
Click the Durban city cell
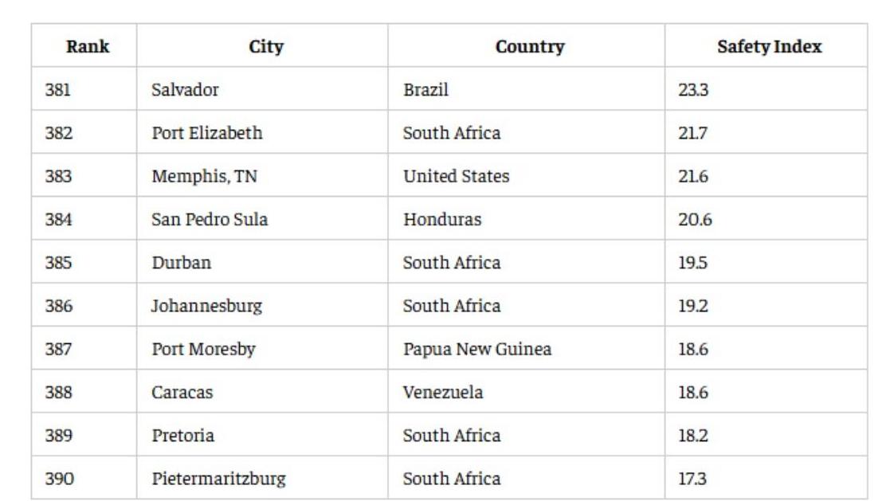click(182, 263)
